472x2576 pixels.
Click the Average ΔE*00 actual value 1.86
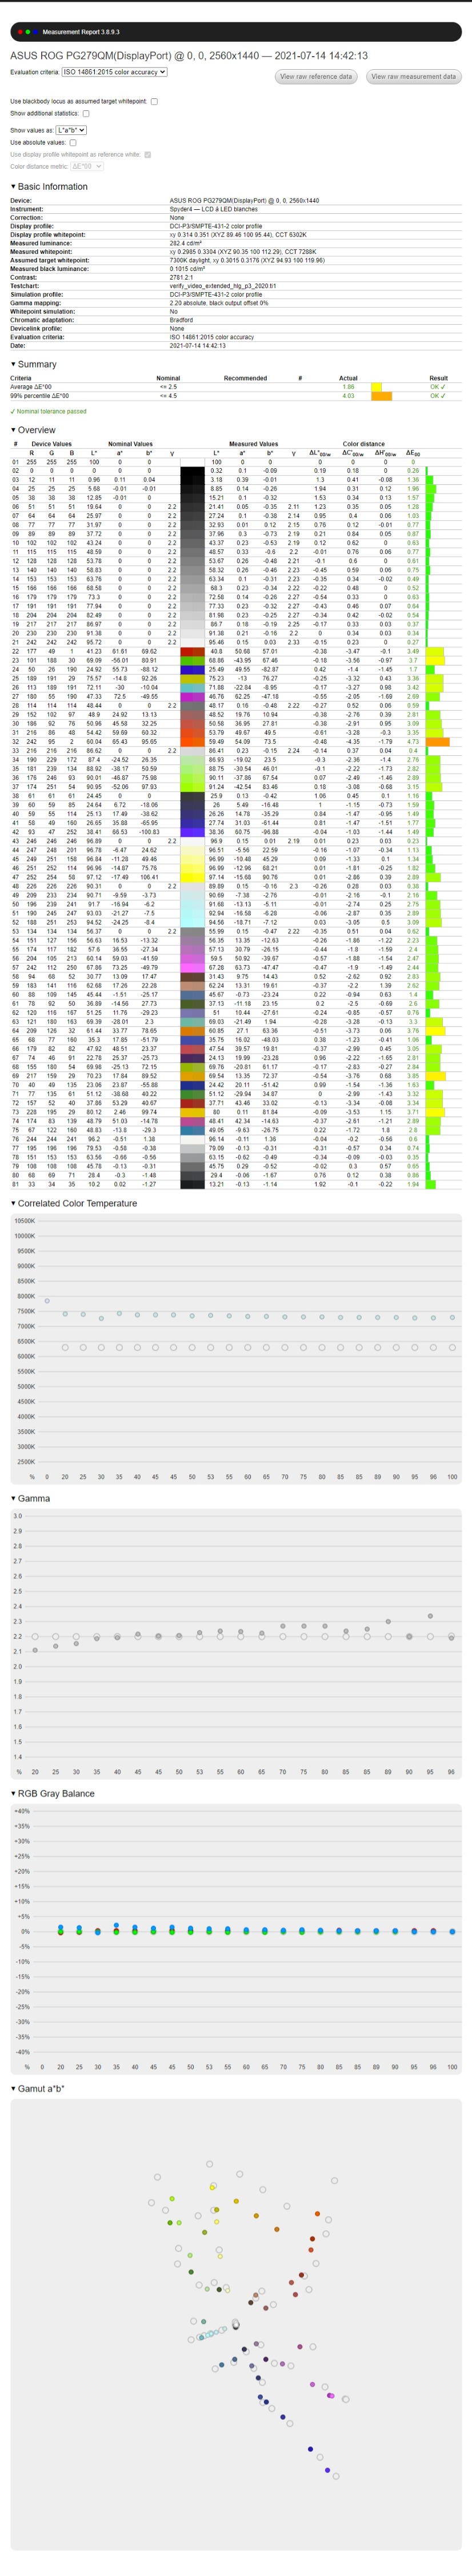click(348, 387)
